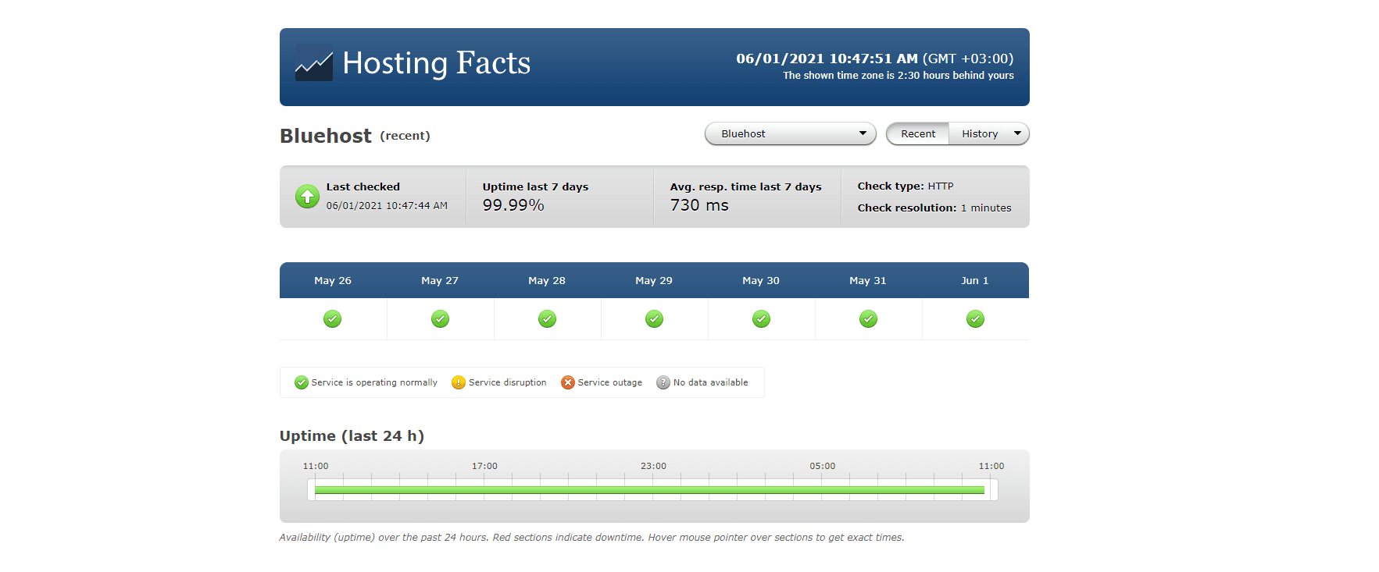Click the May 28 green check icon
This screenshot has width=1379, height=572.
tap(547, 318)
